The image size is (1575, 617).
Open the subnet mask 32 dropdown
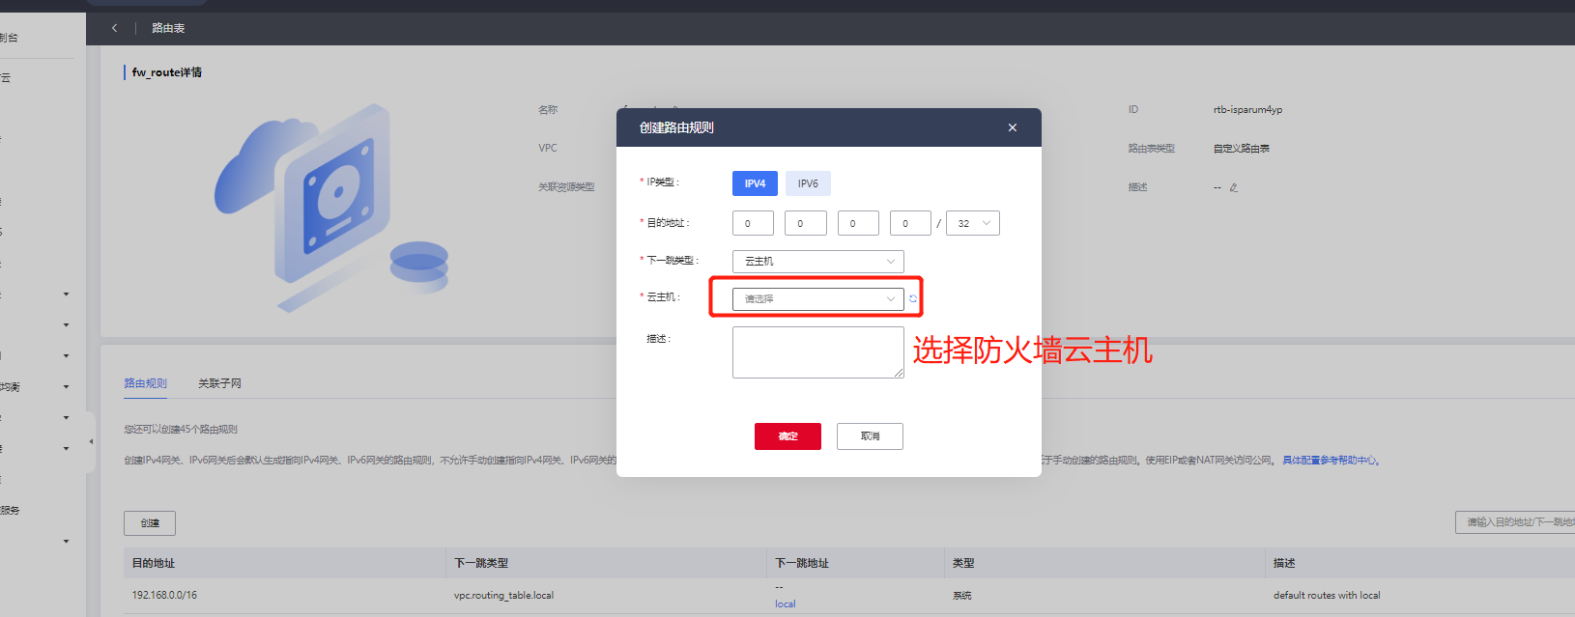pos(973,223)
